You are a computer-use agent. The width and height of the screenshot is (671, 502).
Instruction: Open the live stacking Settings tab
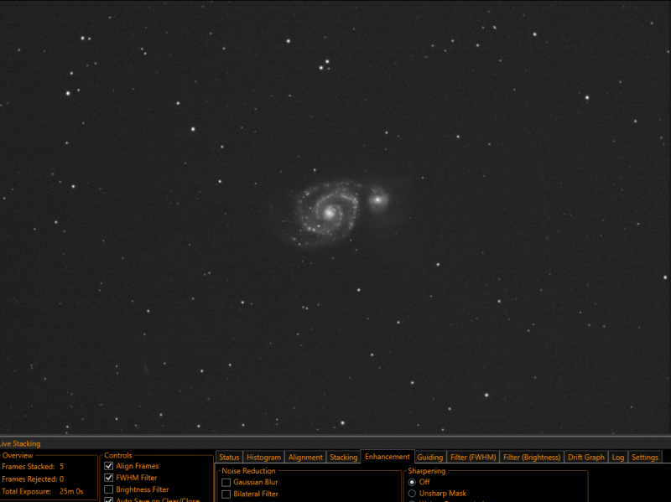(x=644, y=457)
